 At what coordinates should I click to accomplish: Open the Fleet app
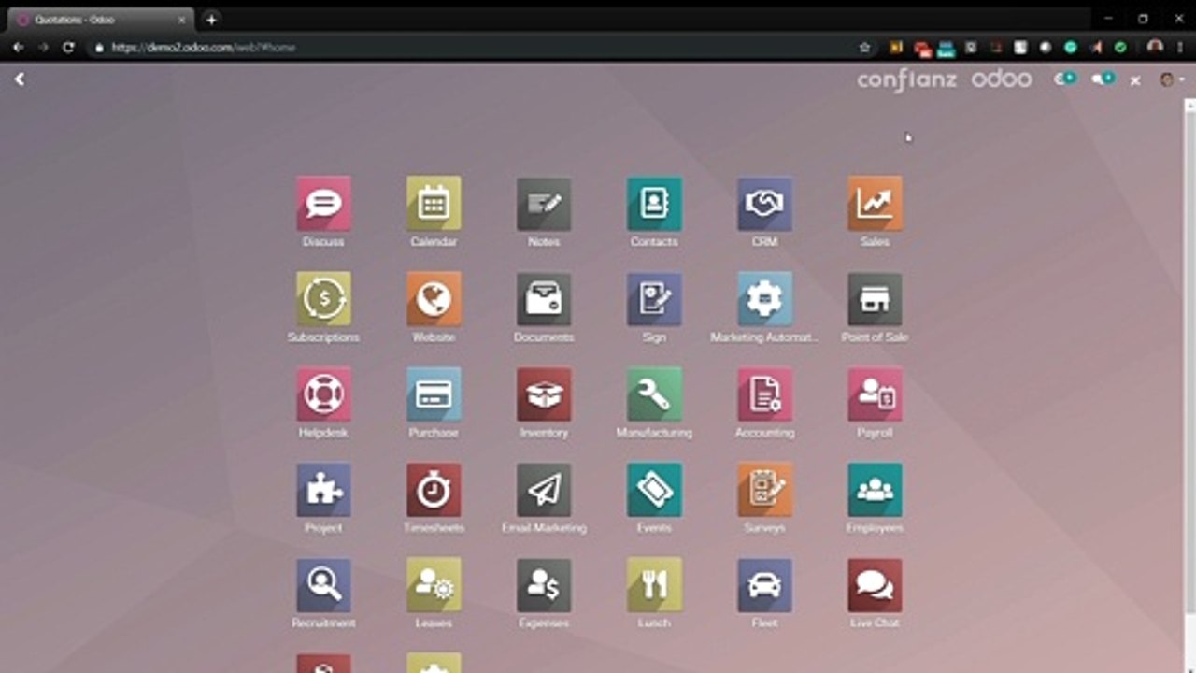pos(764,585)
